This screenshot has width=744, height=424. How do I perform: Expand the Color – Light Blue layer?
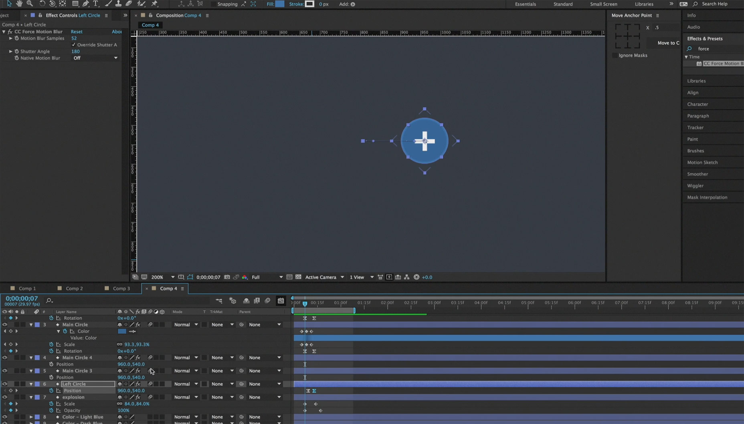pyautogui.click(x=31, y=417)
